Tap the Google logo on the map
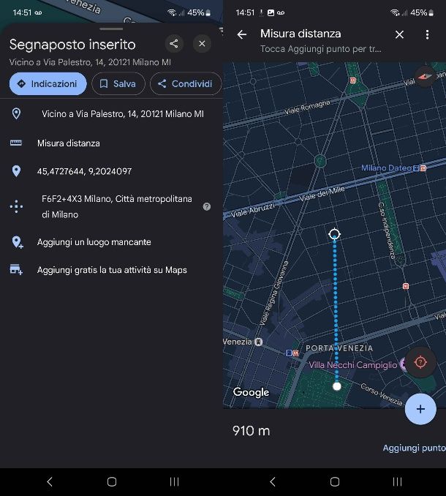 (251, 392)
